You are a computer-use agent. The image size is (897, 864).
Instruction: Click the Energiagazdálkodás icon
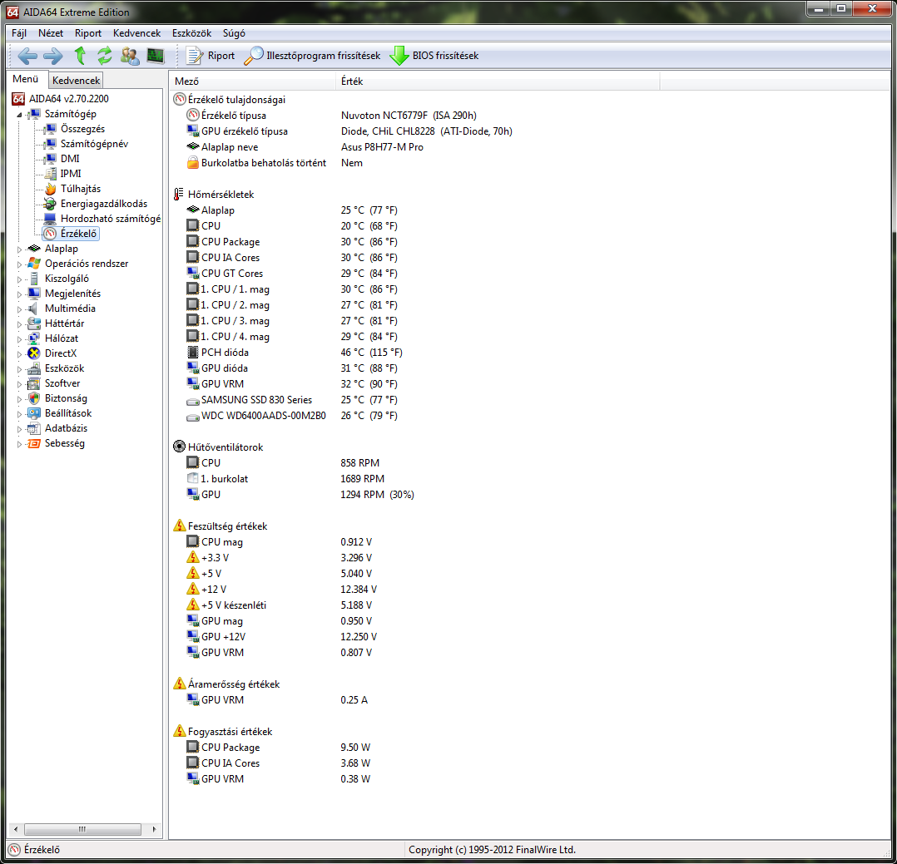coord(50,204)
